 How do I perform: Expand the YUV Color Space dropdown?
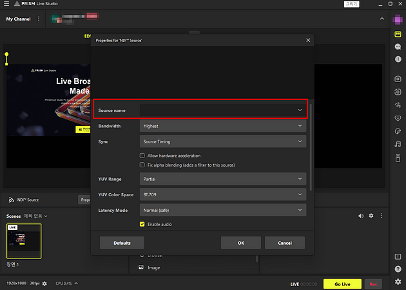pyautogui.click(x=222, y=194)
